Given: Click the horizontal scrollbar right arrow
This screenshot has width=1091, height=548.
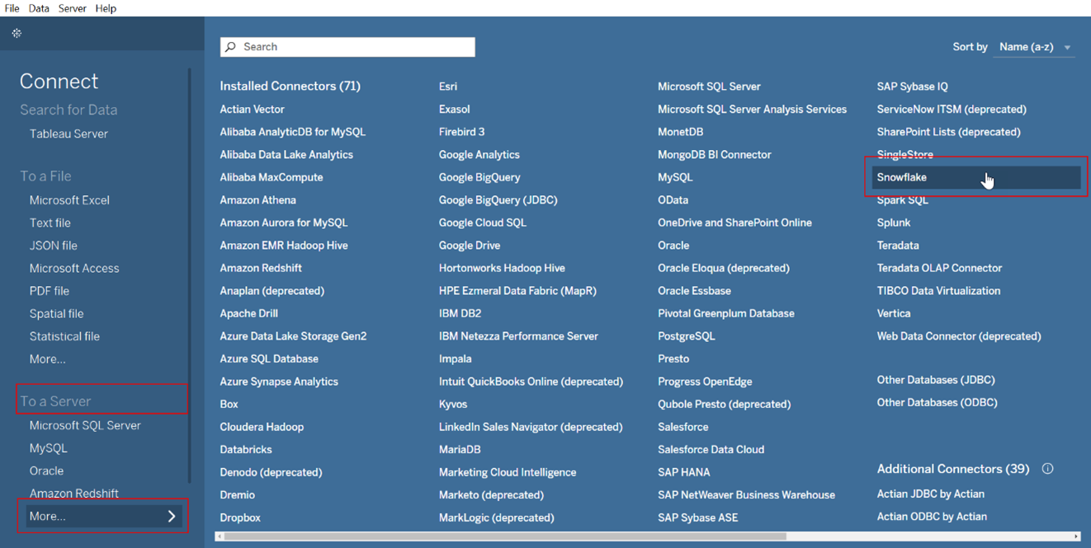Looking at the screenshot, I should click(1076, 536).
